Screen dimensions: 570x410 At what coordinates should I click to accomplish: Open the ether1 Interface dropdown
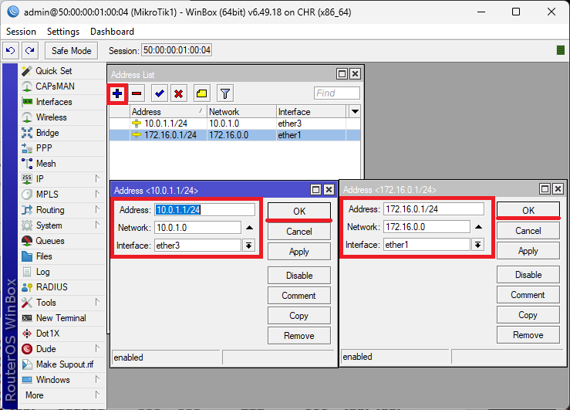[477, 246]
